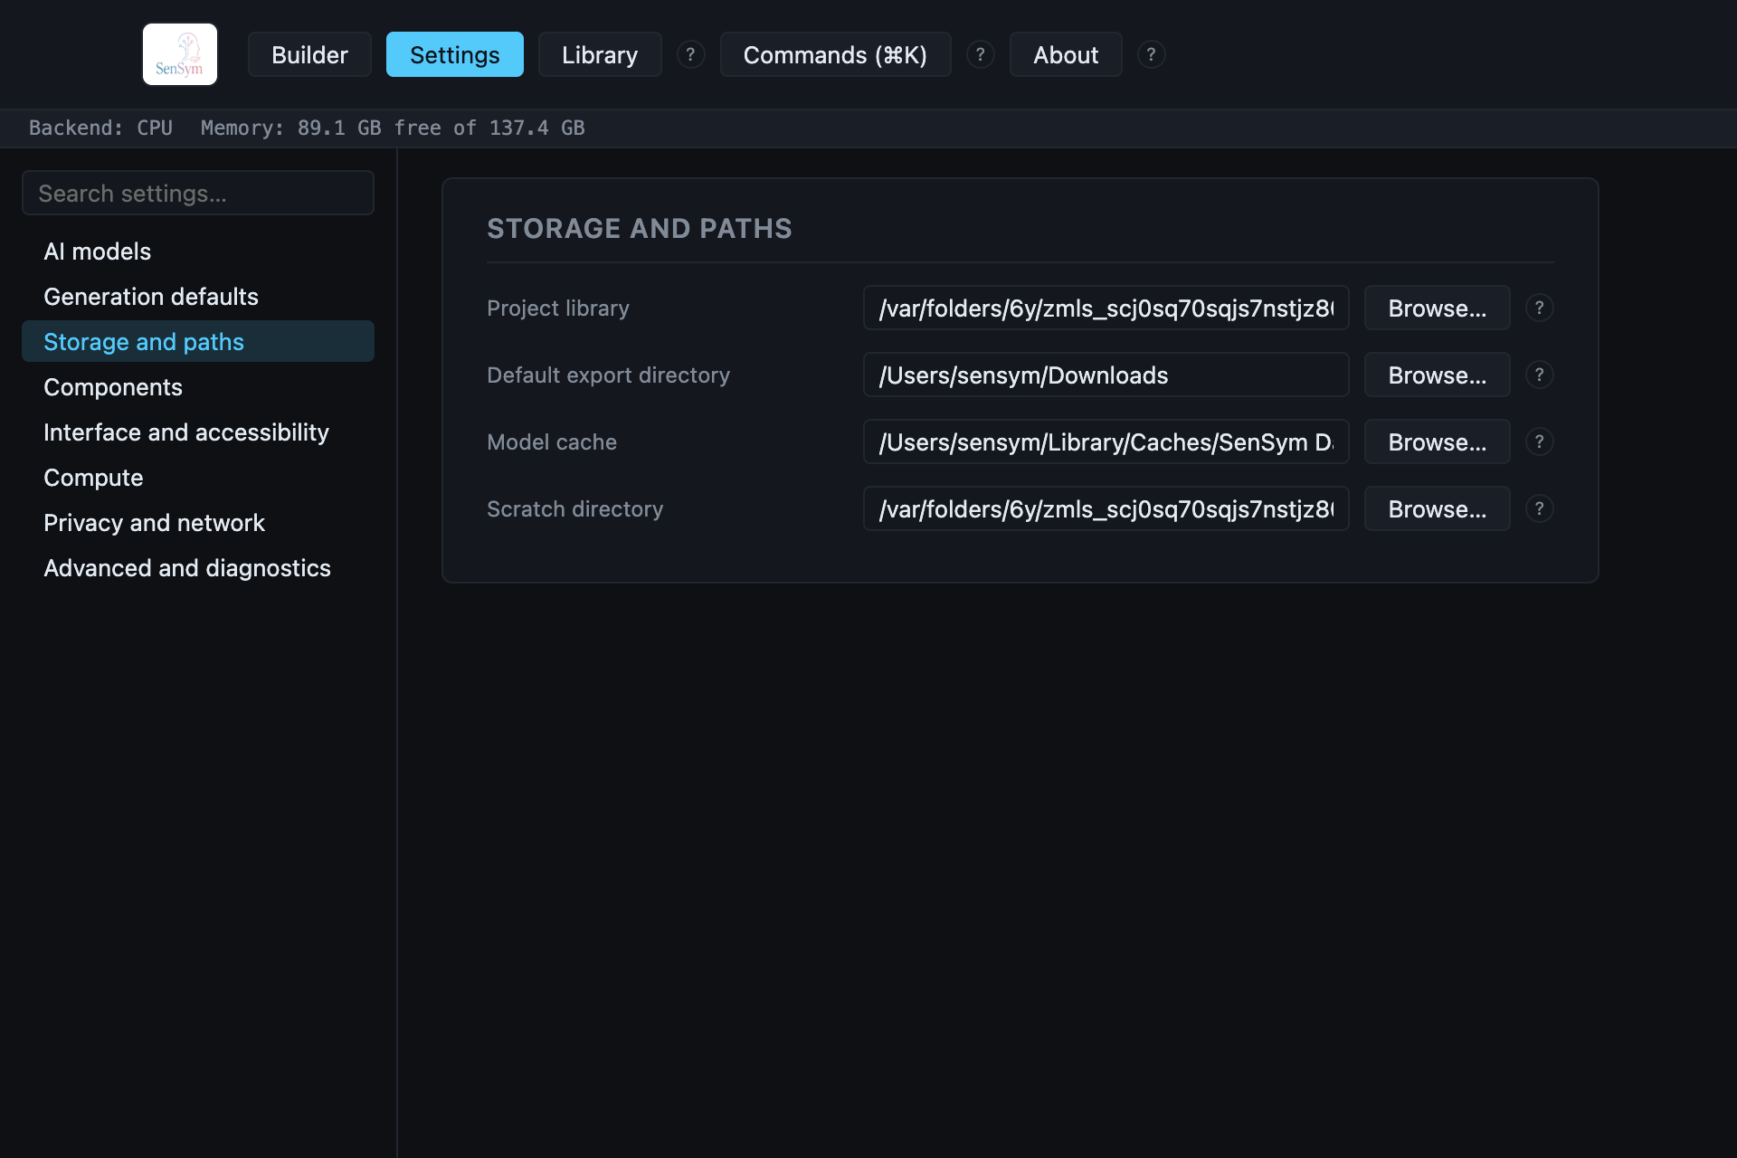Click the /Users/sensym/Downloads path field
The image size is (1737, 1158).
point(1106,375)
